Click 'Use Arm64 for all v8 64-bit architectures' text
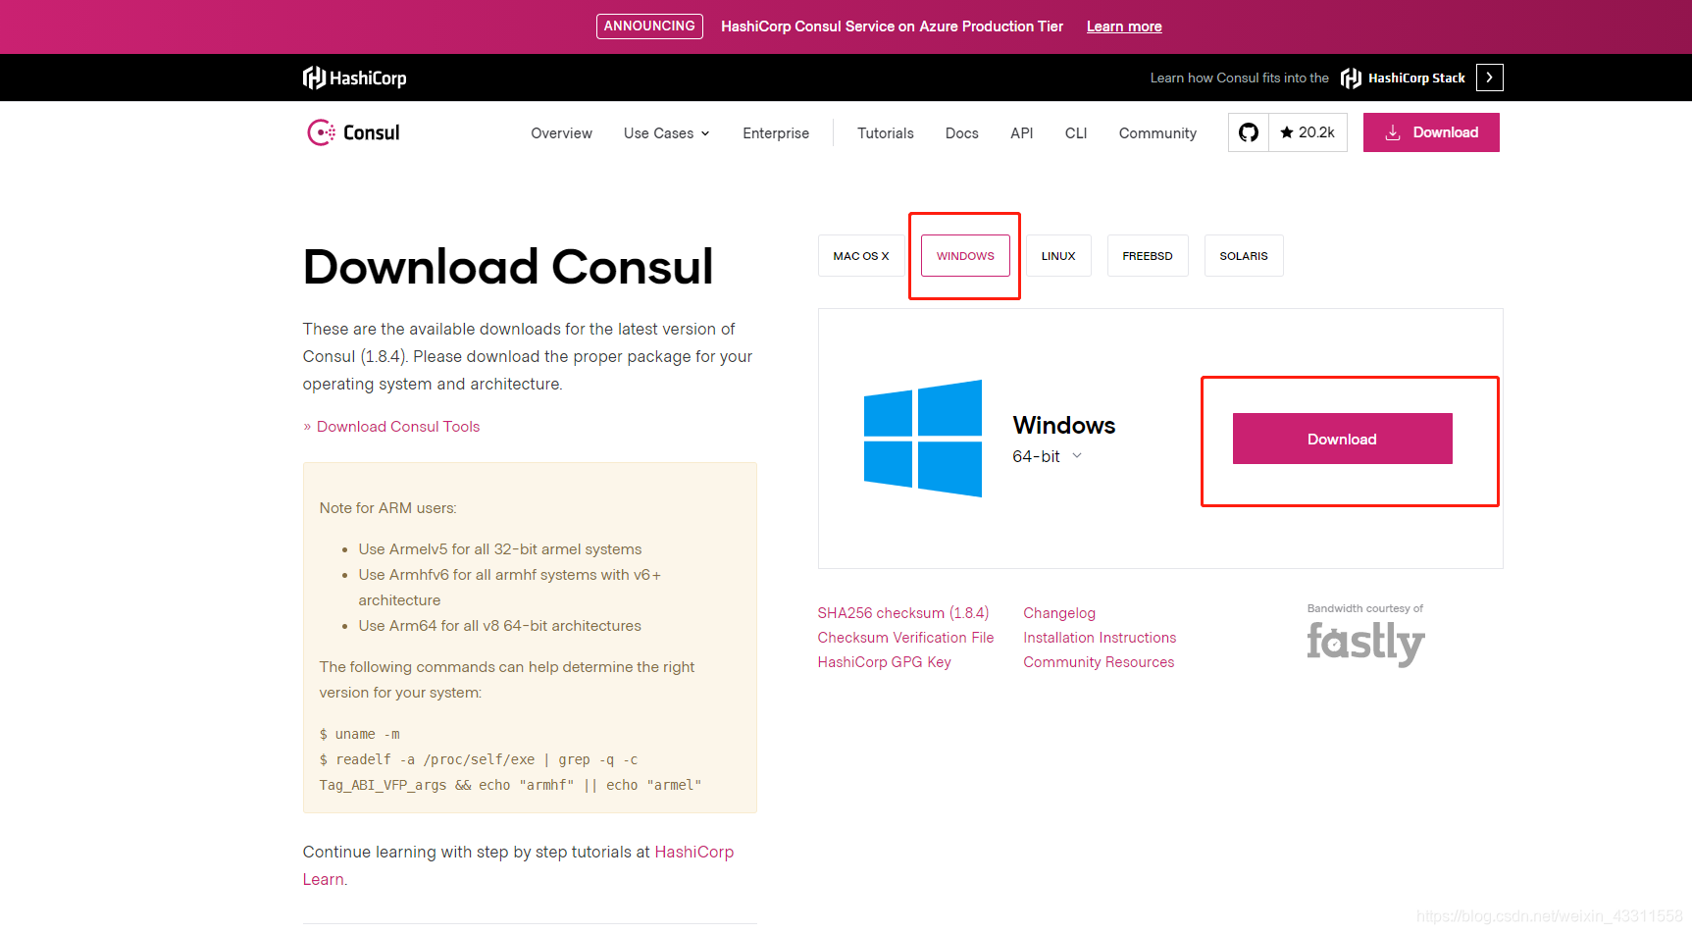Screen dimensions: 1692x934 (x=499, y=626)
